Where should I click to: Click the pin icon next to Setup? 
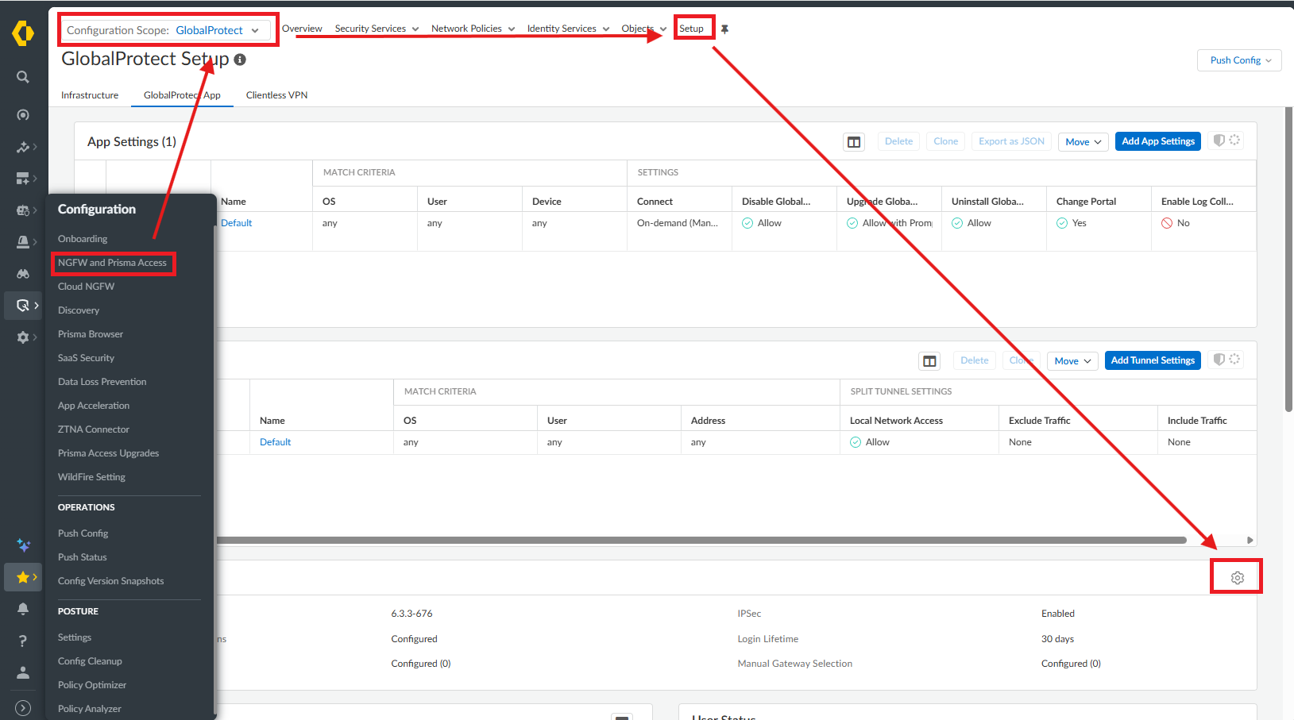pyautogui.click(x=724, y=29)
